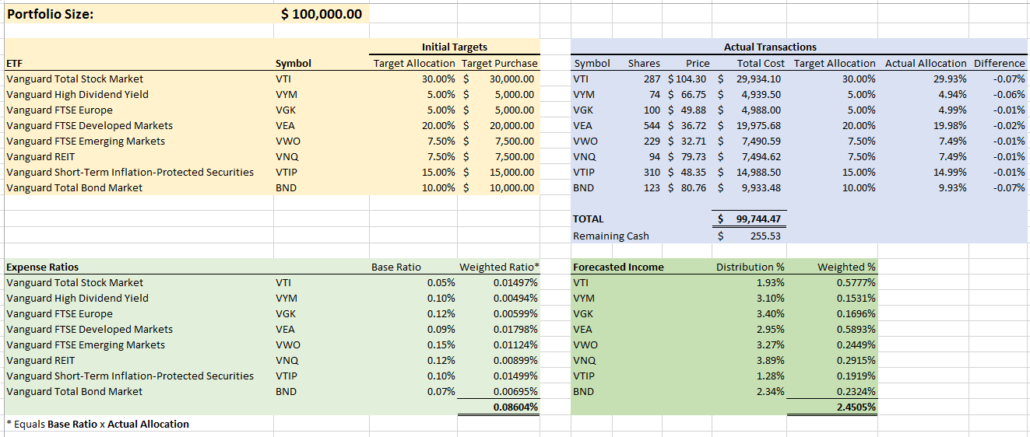Click 'Vanguard High Dividend Yield' in the ETF list
The height and width of the screenshot is (437, 1030).
pos(77,94)
